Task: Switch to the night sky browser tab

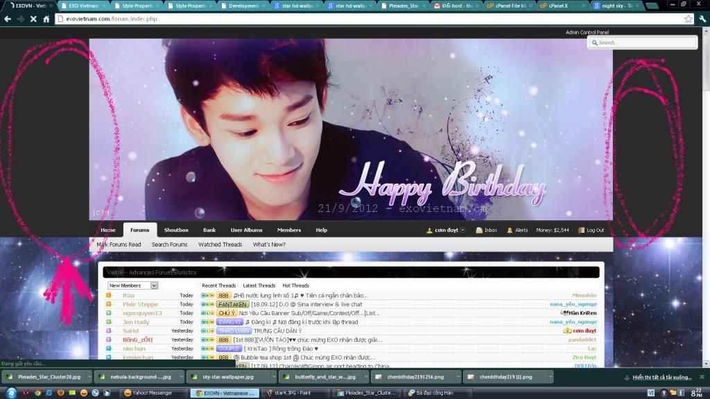Action: click(x=616, y=6)
